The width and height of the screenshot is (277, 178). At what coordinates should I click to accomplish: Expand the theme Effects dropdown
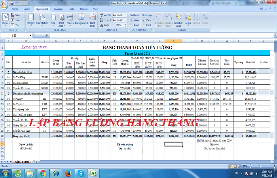coord(17,25)
